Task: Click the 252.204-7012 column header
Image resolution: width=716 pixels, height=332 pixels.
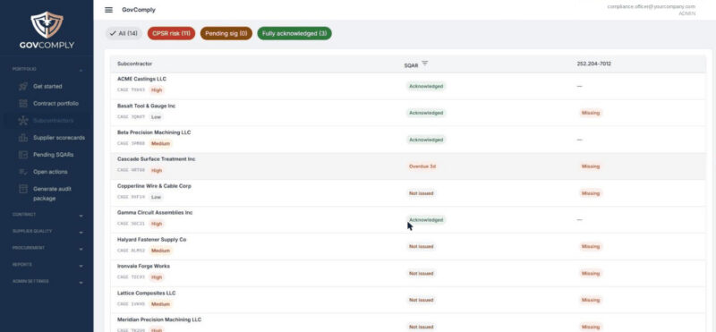Action: click(594, 64)
